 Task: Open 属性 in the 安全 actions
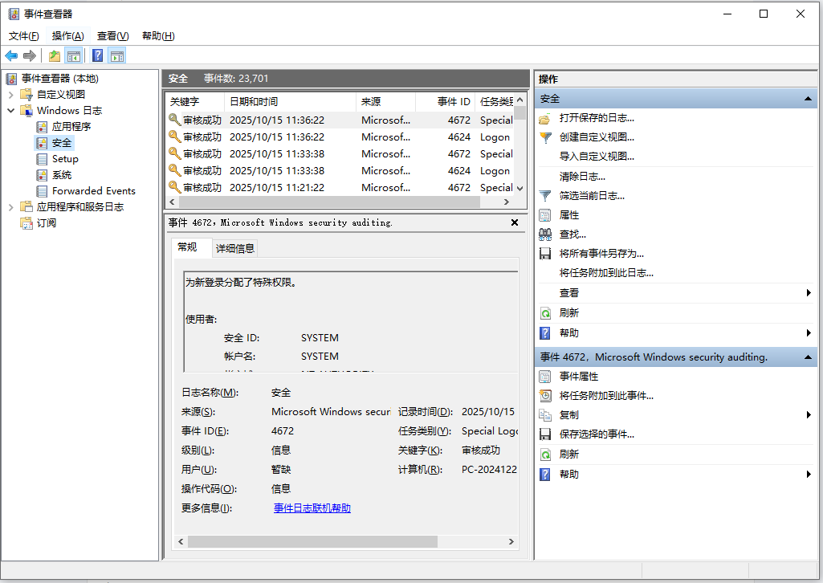(569, 215)
